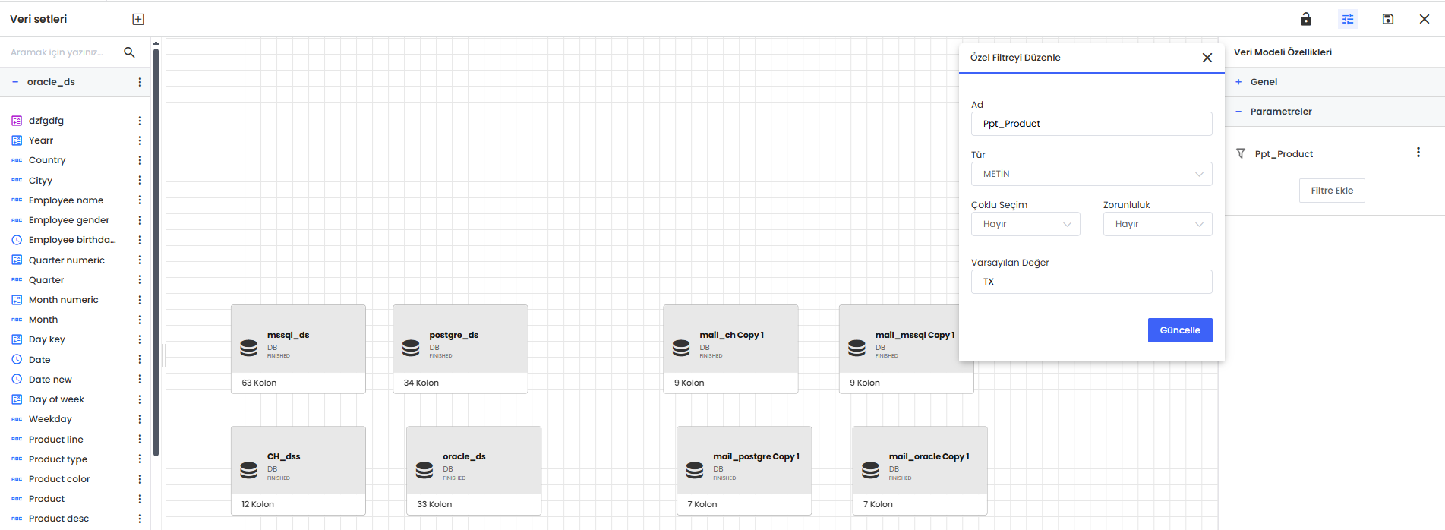Click the search magnifier icon
Viewport: 1445px width, 530px height.
pos(129,52)
